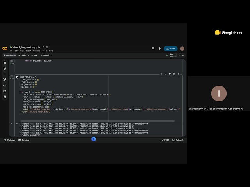250x187 pixels.
Task: Click the blue Gemini button at bottom
Action: [x=94, y=139]
